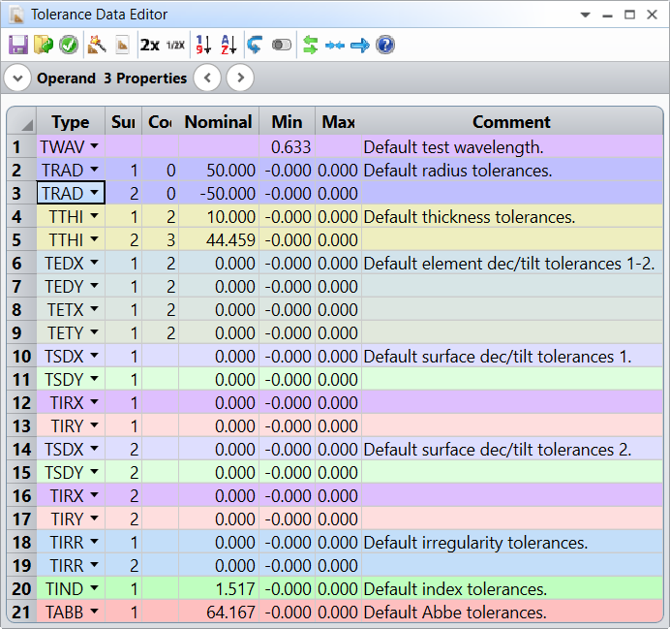Open Type dropdown for TETY row 9
The width and height of the screenshot is (670, 629).
point(95,332)
